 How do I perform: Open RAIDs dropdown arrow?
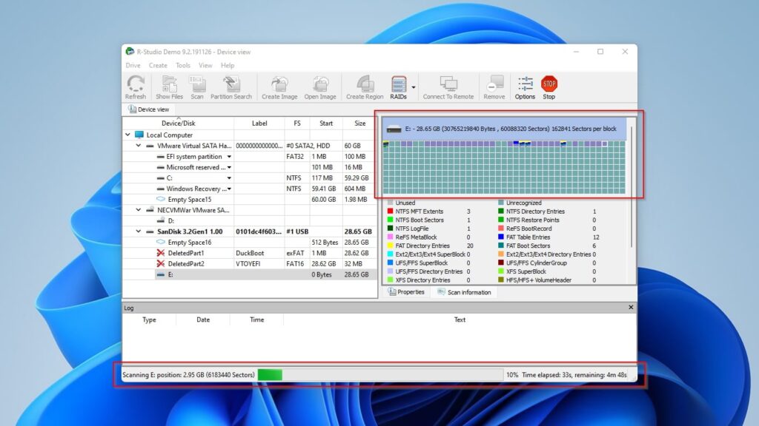414,87
